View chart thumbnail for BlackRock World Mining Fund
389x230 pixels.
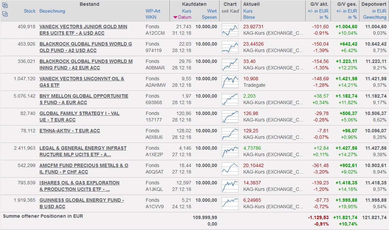(230, 65)
